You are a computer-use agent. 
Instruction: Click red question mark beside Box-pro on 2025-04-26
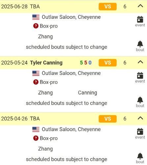click(x=36, y=138)
